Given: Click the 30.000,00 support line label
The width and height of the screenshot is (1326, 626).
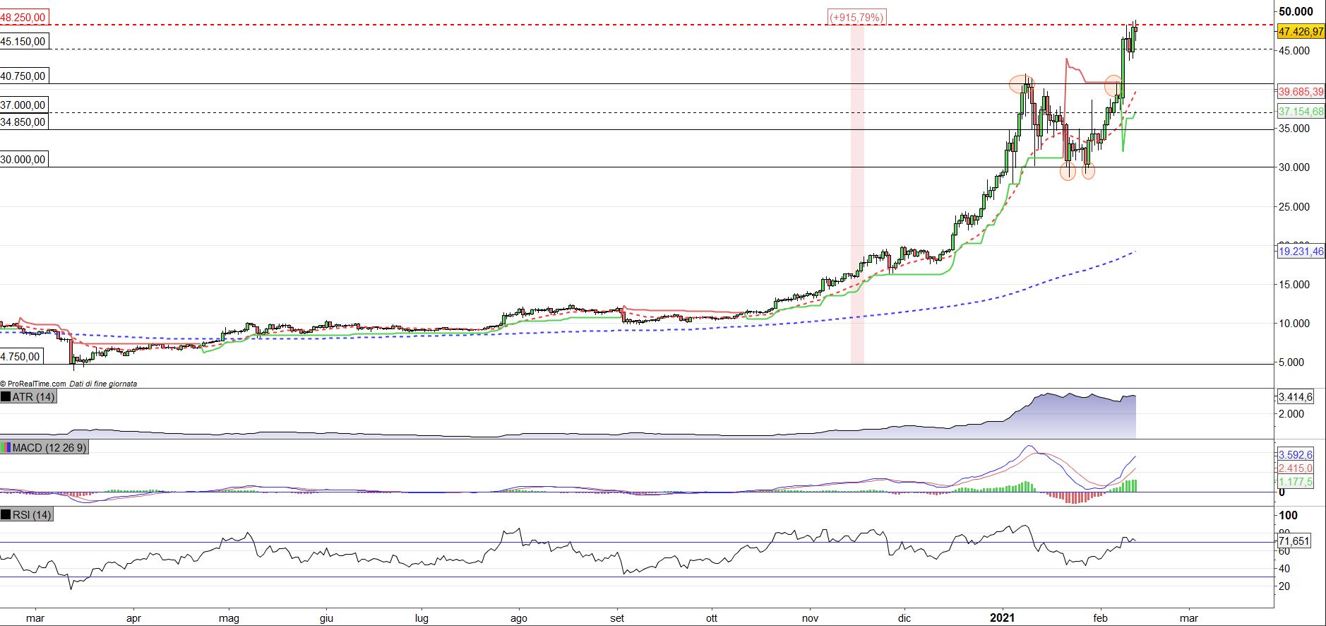Looking at the screenshot, I should (23, 160).
